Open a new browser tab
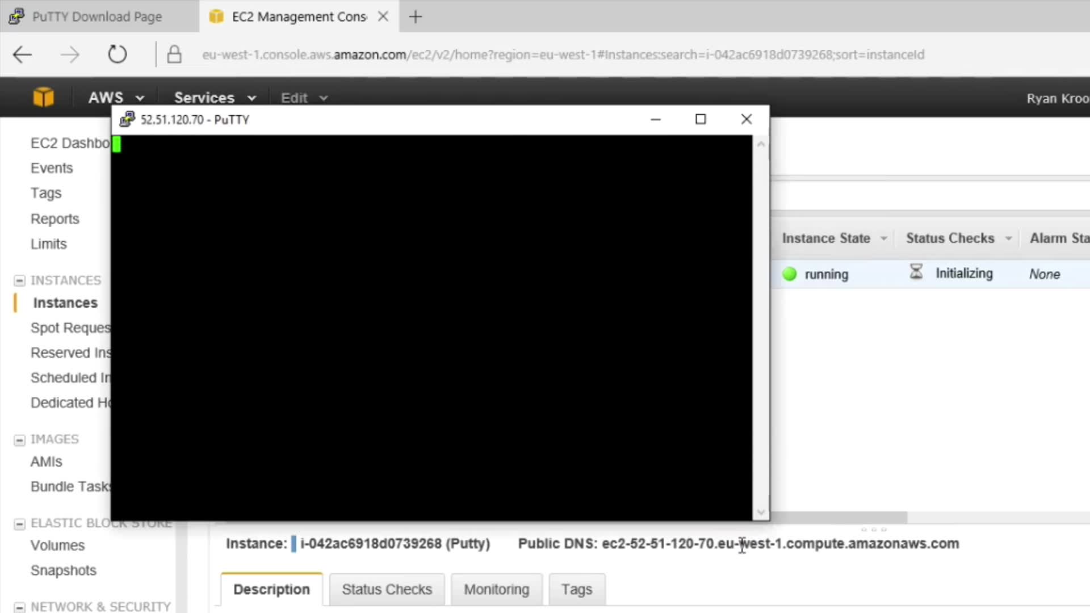1090x613 pixels. pyautogui.click(x=416, y=17)
